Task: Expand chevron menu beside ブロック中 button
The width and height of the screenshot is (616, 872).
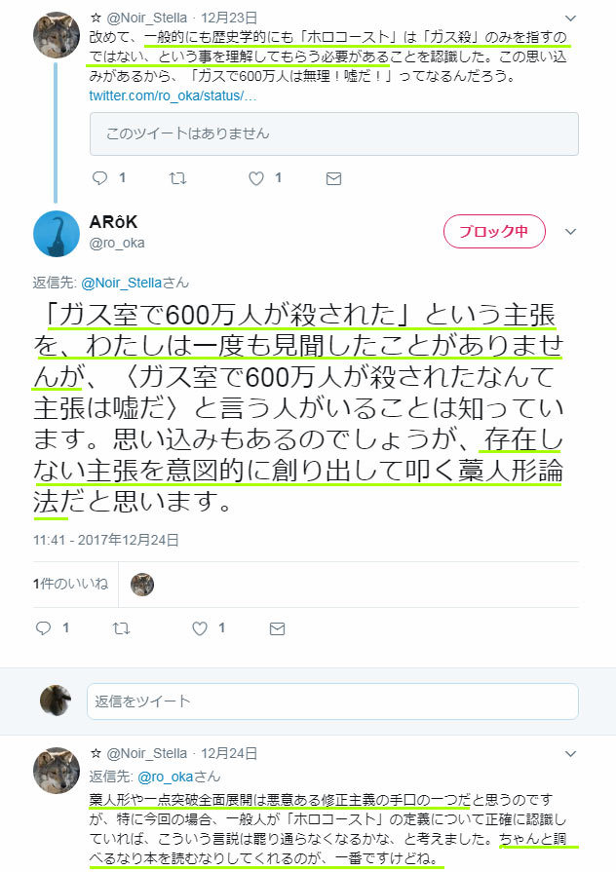Action: click(x=570, y=231)
